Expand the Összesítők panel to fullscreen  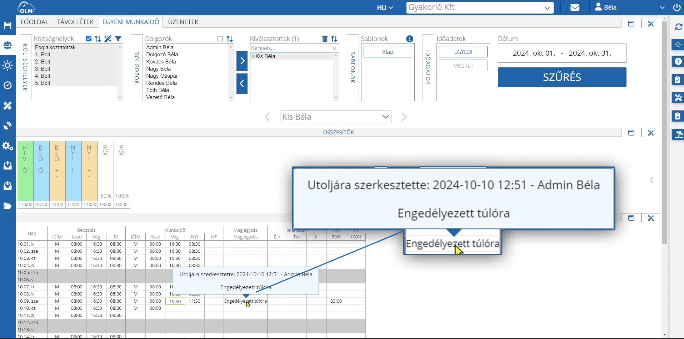coord(651,133)
